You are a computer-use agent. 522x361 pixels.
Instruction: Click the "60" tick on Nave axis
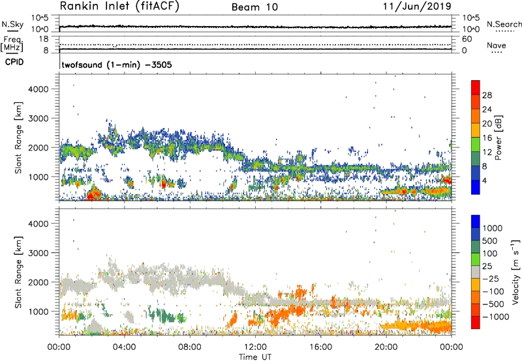point(467,39)
